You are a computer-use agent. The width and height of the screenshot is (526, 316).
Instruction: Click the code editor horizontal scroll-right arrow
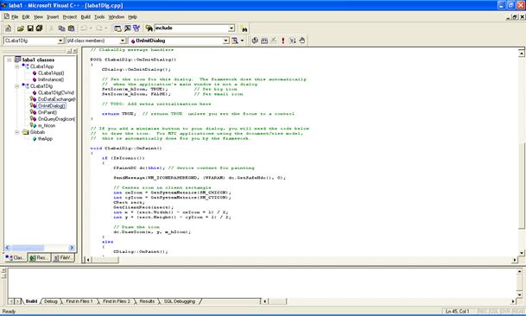tap(515, 260)
